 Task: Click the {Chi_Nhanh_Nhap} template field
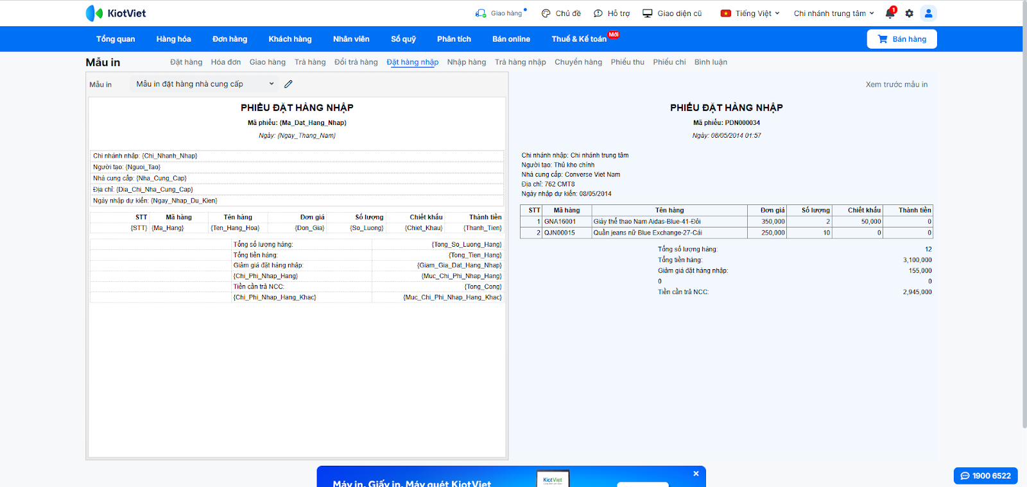(169, 156)
